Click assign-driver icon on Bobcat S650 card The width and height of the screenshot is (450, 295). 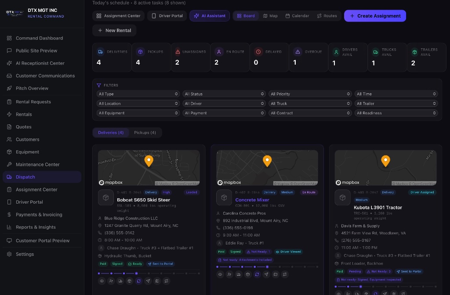tap(111, 281)
